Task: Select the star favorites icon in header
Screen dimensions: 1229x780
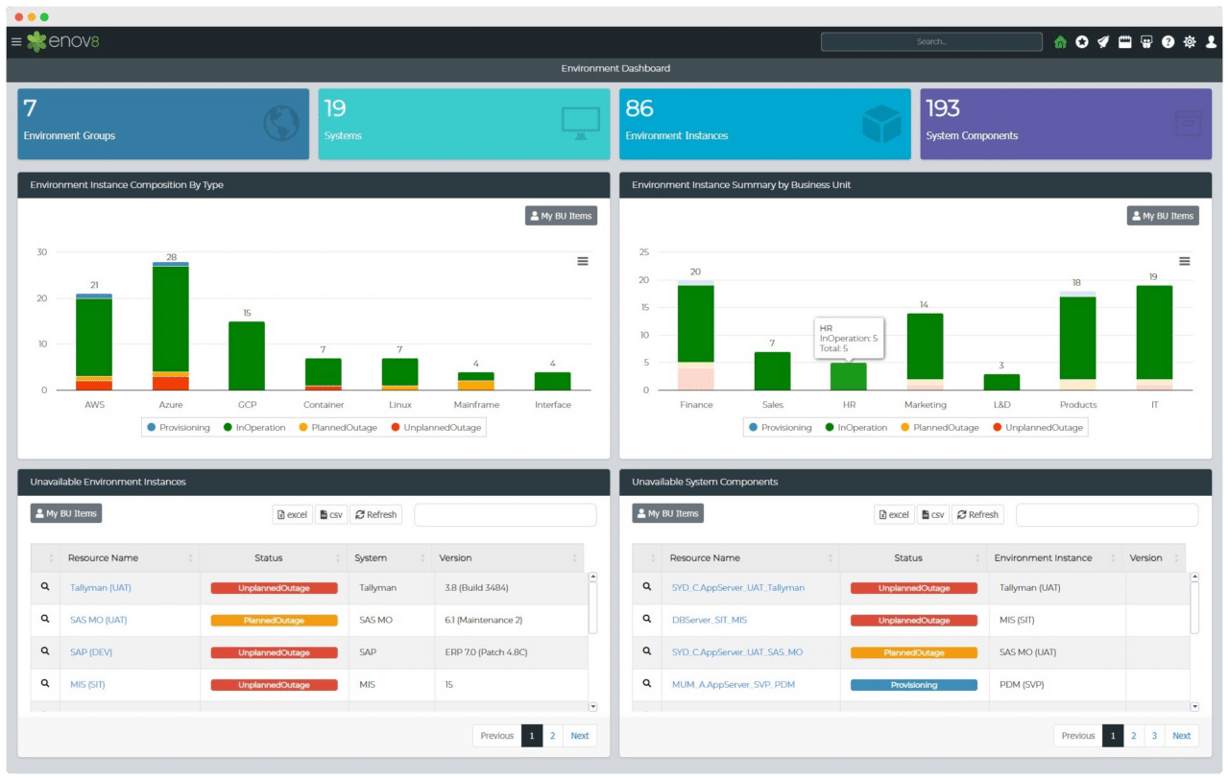Action: [x=1081, y=41]
